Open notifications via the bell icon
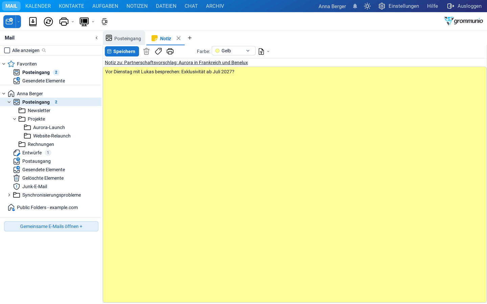Image resolution: width=487 pixels, height=304 pixels. click(355, 6)
